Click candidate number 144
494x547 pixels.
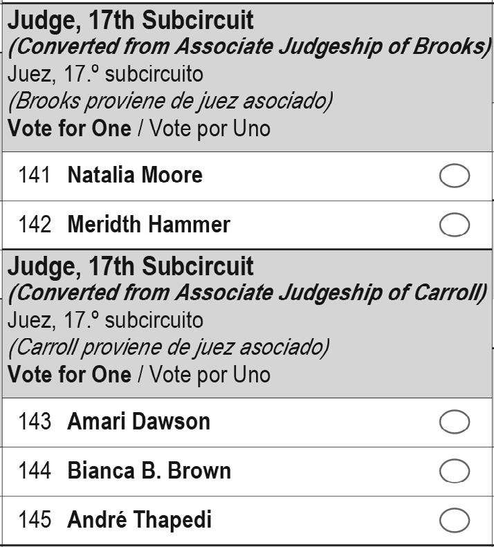click(x=35, y=470)
